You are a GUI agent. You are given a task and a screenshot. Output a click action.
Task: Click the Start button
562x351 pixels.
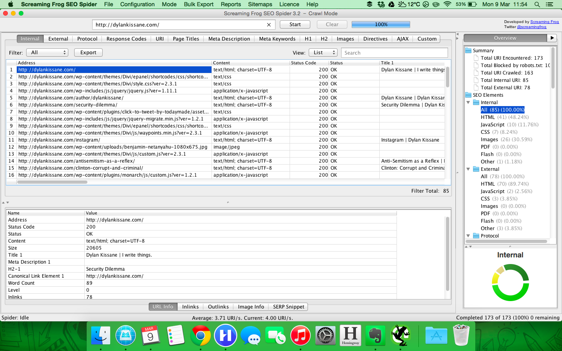(x=295, y=24)
